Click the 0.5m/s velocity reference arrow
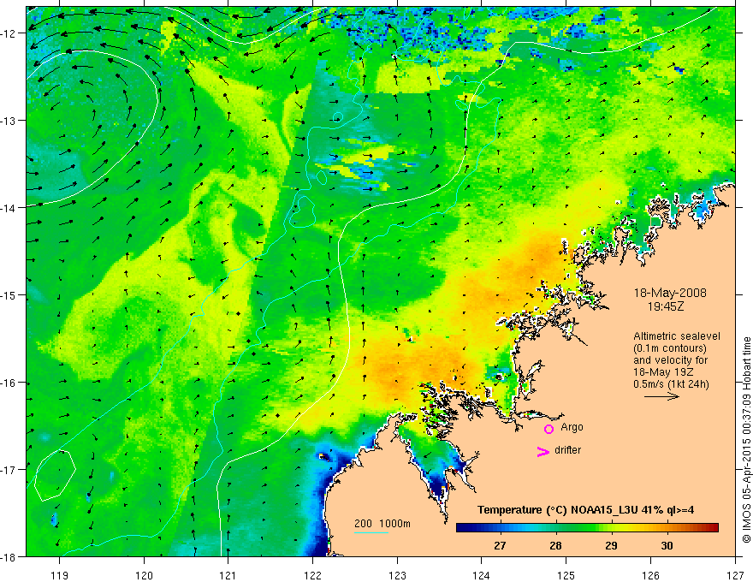 point(661,396)
